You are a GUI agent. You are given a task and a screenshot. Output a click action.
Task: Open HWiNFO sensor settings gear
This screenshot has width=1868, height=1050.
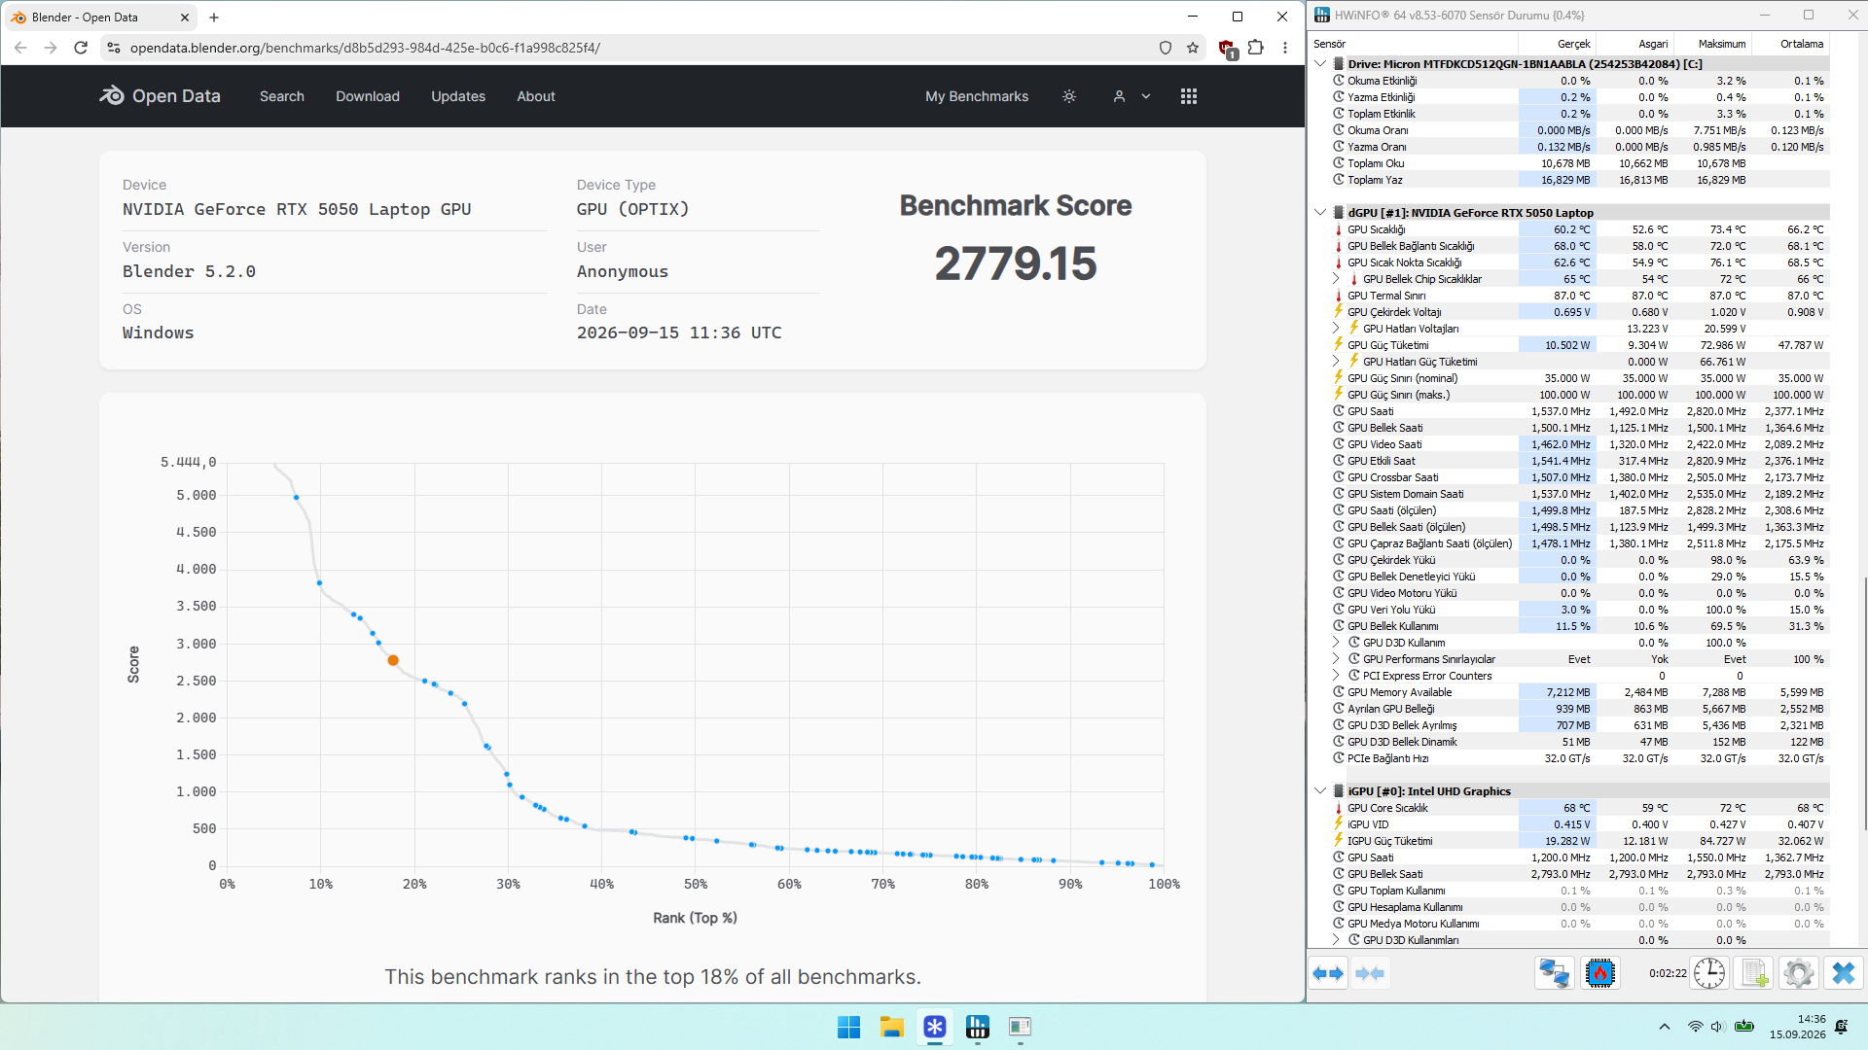click(x=1799, y=973)
